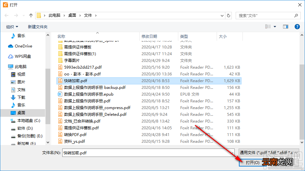305x171 pixels.
Task: Click the 音乐 item above OneDrive
Action: click(x=18, y=36)
